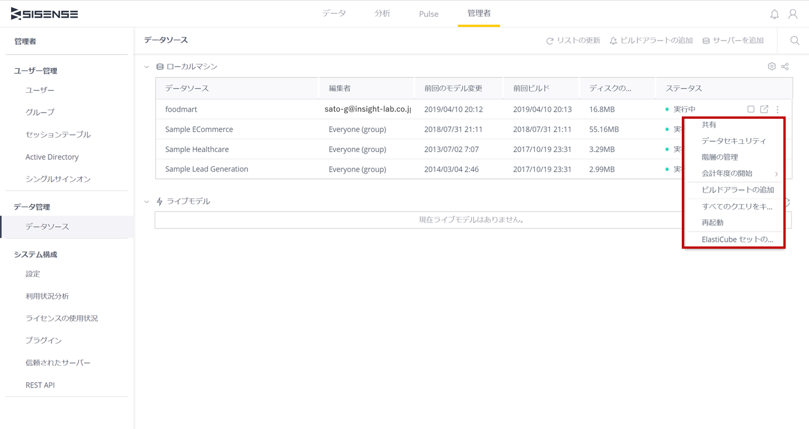Switch to the 分析 tab
The width and height of the screenshot is (809, 429).
click(x=382, y=14)
